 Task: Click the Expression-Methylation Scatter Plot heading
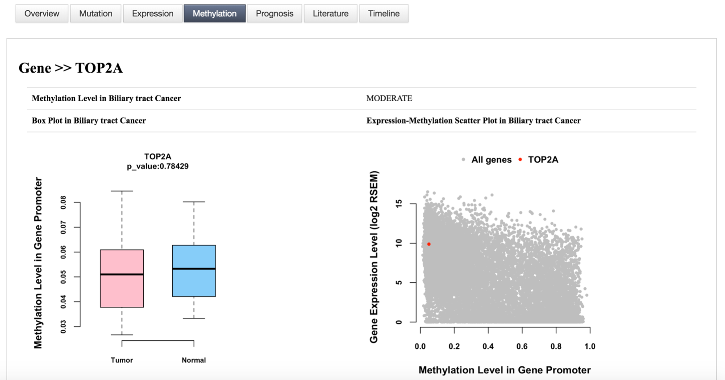pos(473,121)
